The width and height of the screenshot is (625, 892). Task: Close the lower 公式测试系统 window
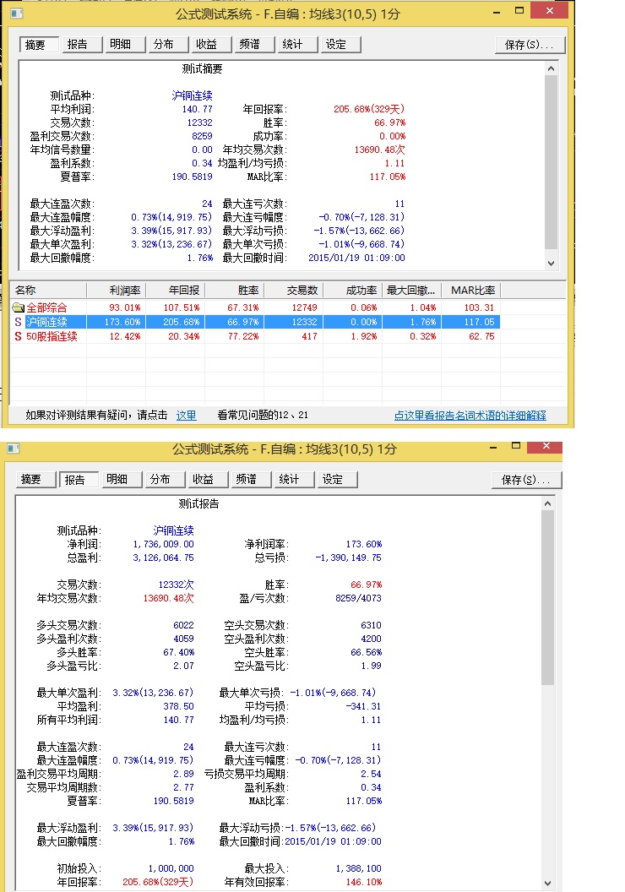tap(546, 446)
